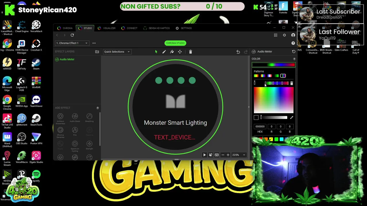Screen dimensions: 367x206
Task: Add the Starlight effect
Action: tap(89, 145)
